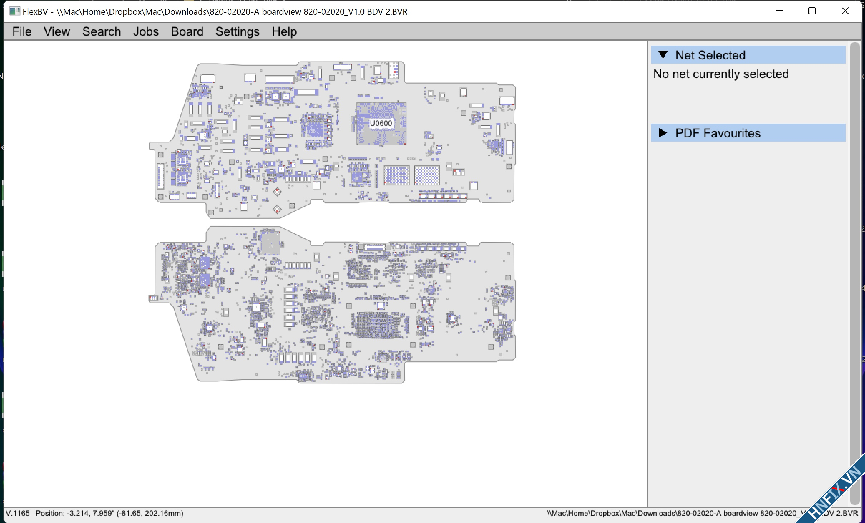This screenshot has height=523, width=865.
Task: Open the Jobs menu
Action: pyautogui.click(x=146, y=31)
